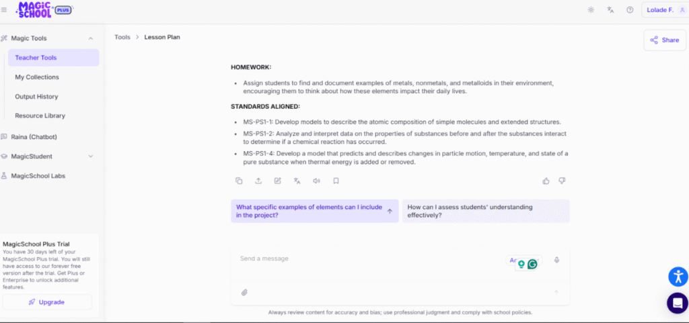Expand the MagicStudent section
The width and height of the screenshot is (689, 323).
coord(91,156)
